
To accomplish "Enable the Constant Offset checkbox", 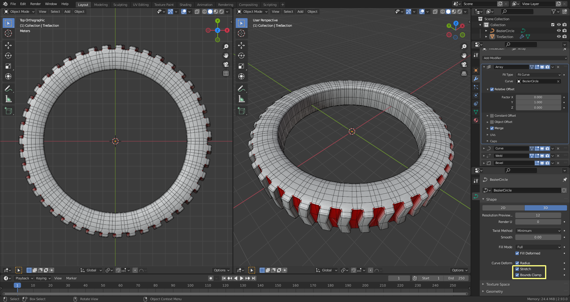I will (492, 116).
